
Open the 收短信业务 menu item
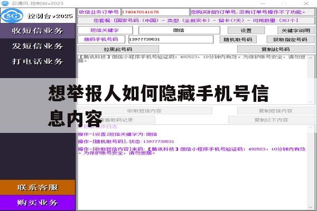(x=38, y=31)
